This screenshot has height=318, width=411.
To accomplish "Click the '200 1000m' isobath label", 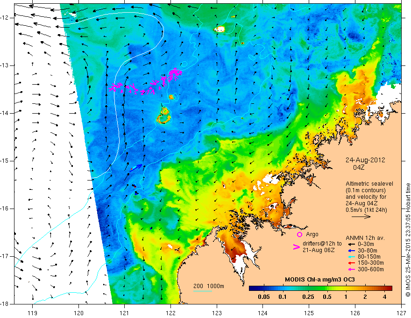I will (209, 286).
